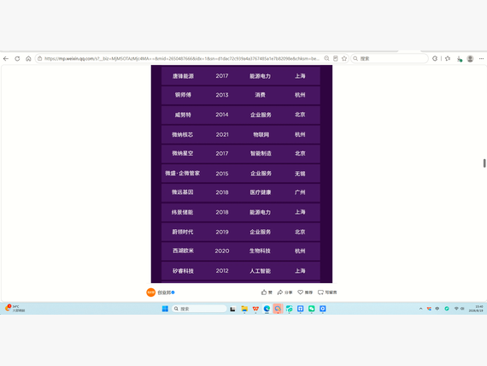This screenshot has width=487, height=366.
Task: Like the article with 赞 button
Action: coord(267,292)
